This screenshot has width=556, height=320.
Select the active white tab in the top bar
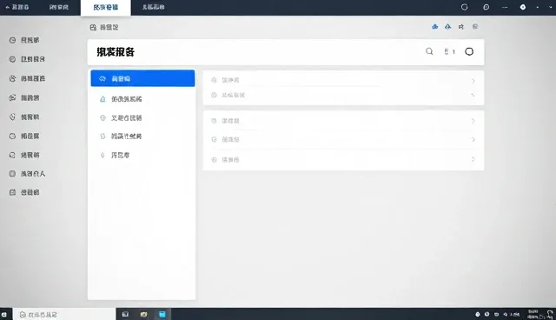pos(106,8)
